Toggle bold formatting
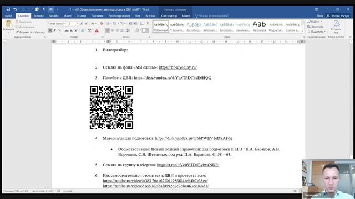The height and width of the screenshot is (199, 355). (x=50, y=30)
